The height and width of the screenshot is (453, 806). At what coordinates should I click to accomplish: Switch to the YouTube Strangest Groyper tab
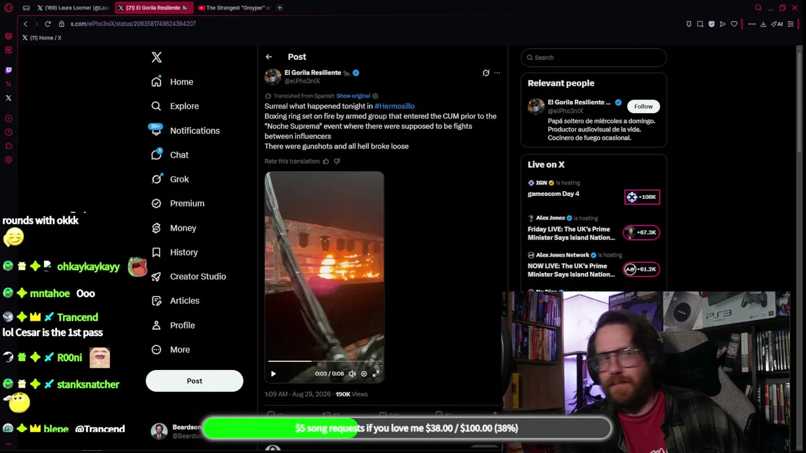[234, 8]
